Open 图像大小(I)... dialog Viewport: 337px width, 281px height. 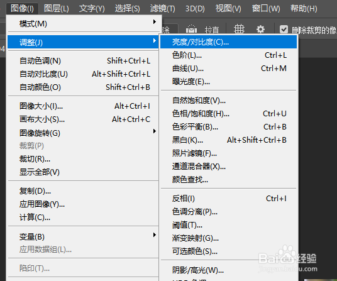coord(83,106)
